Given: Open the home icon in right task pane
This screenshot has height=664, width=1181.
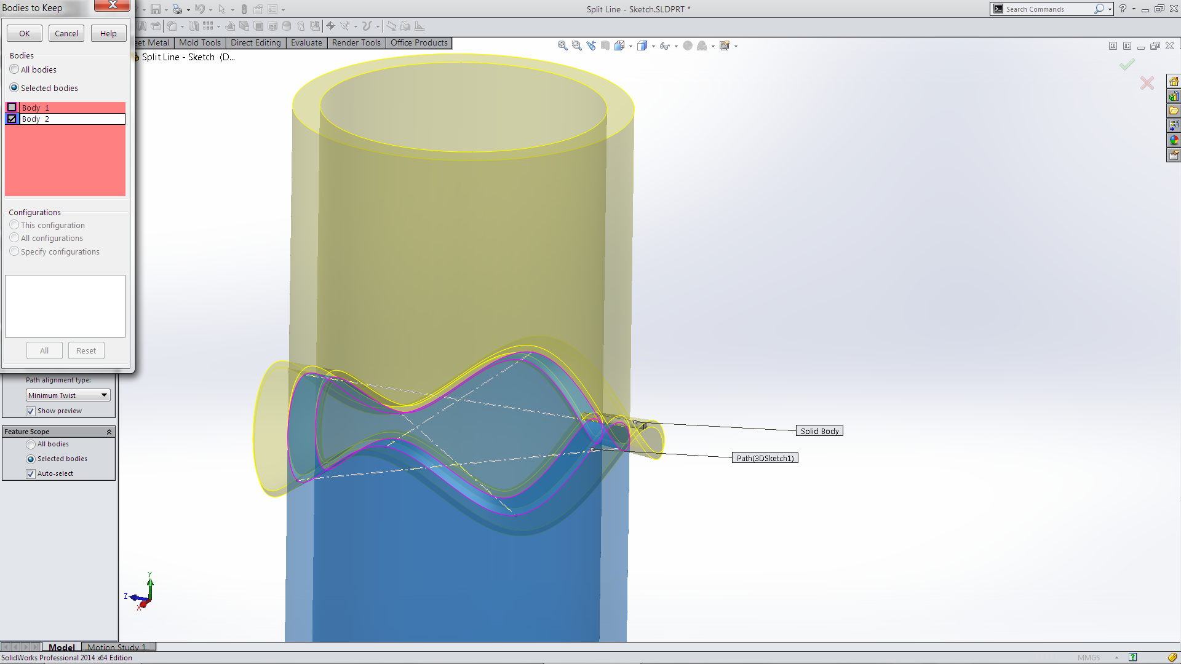Looking at the screenshot, I should (x=1174, y=82).
